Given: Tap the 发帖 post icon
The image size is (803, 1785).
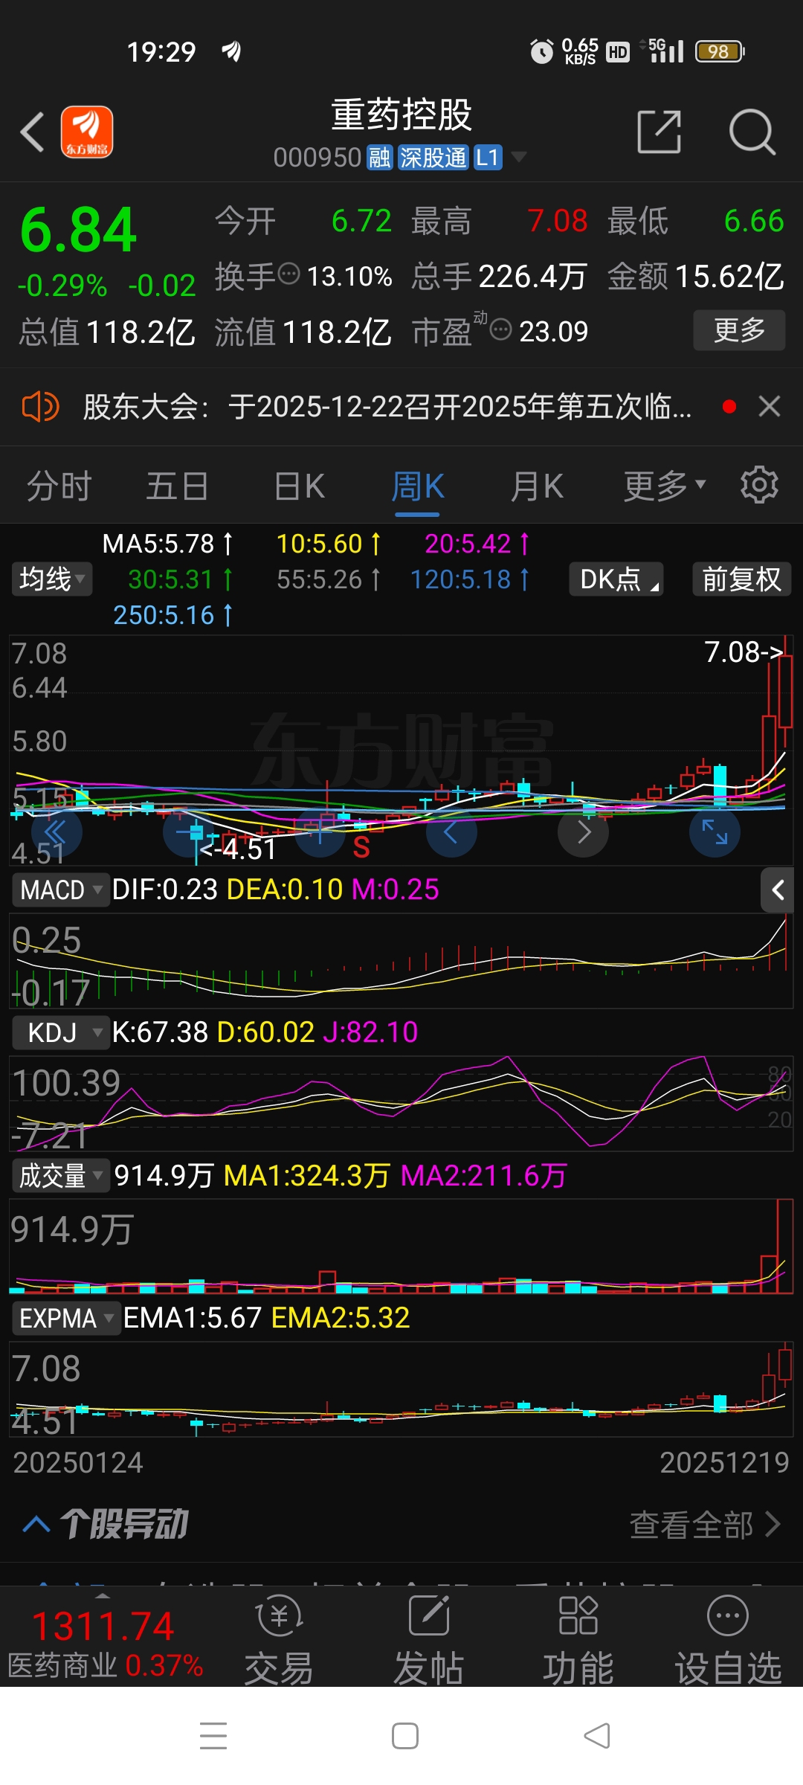Looking at the screenshot, I should (429, 1639).
